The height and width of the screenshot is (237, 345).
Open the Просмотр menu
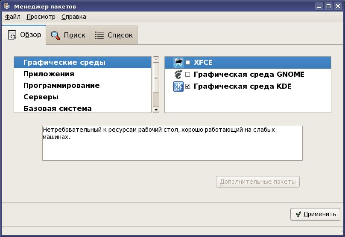(x=41, y=17)
